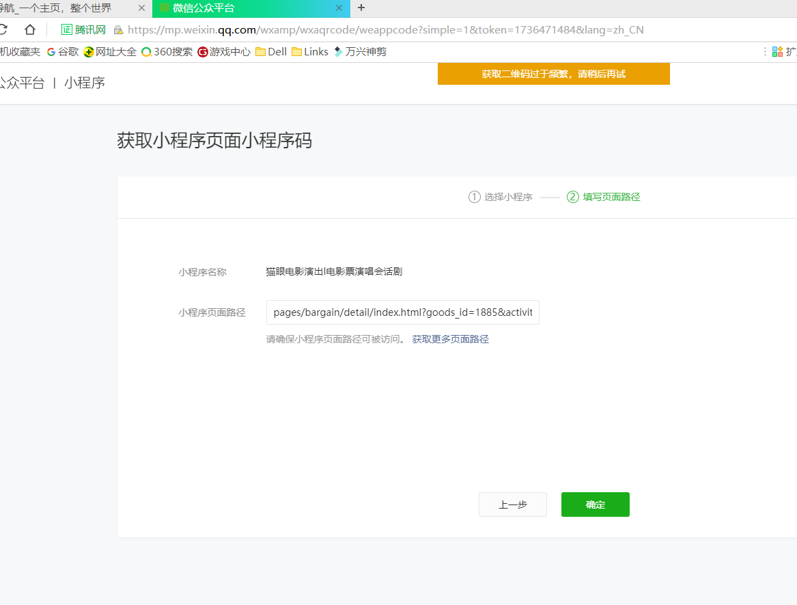Open the 谷歌 bookmark
The image size is (797, 605).
pos(63,52)
